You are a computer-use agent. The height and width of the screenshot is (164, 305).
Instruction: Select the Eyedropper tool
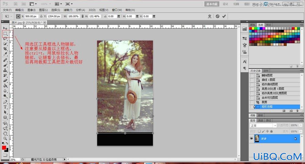[5, 54]
